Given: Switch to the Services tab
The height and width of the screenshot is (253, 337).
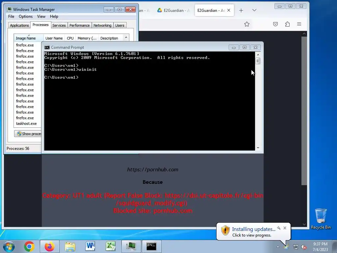Looking at the screenshot, I should coord(59,25).
